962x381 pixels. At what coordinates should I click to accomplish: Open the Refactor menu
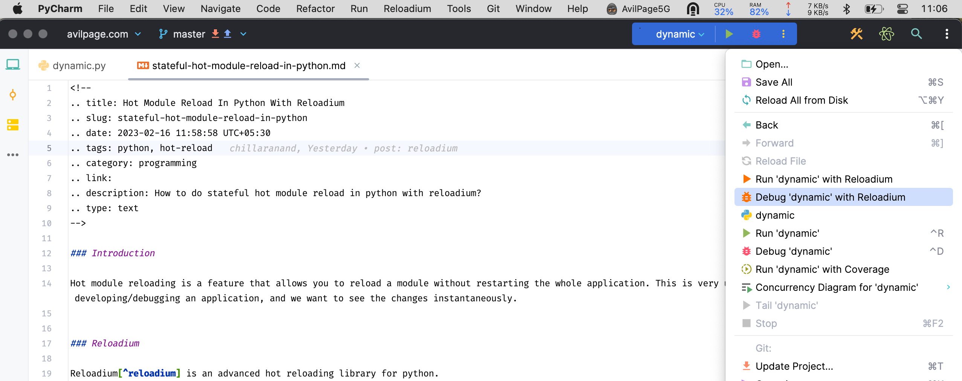click(x=315, y=9)
